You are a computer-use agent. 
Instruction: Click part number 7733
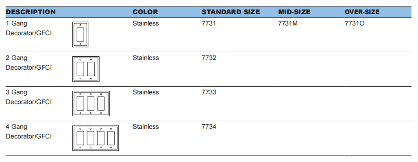click(x=209, y=92)
